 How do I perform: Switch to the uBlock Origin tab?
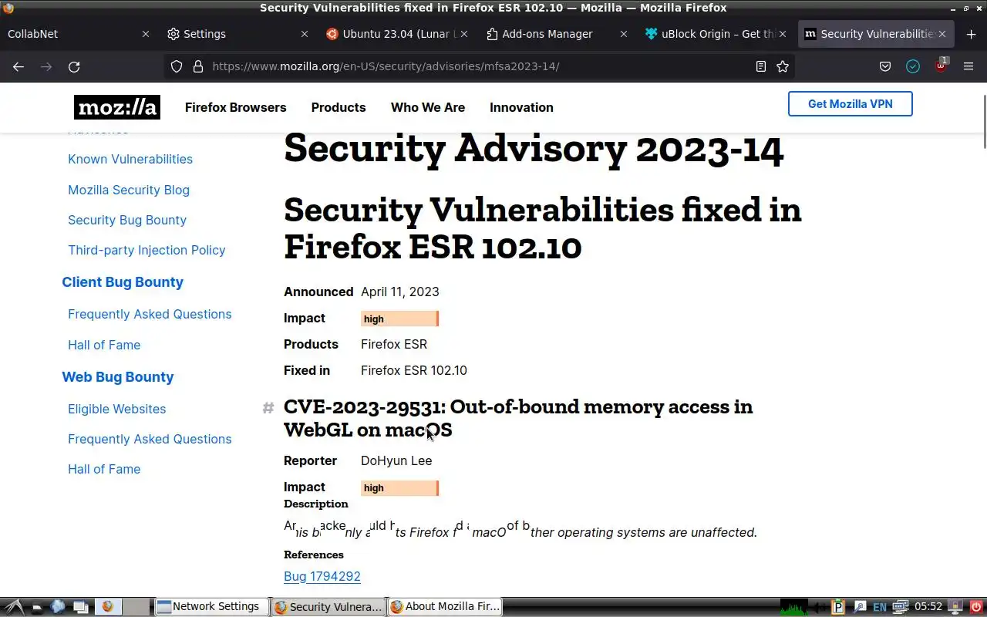(716, 34)
